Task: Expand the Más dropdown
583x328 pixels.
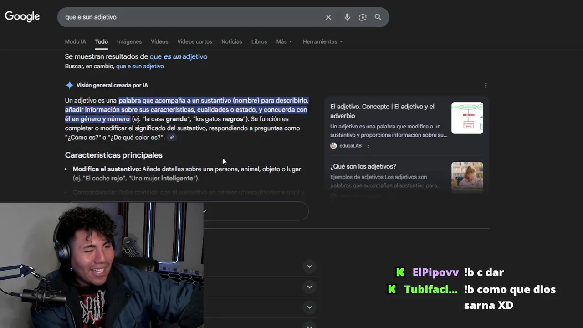Action: tap(284, 41)
